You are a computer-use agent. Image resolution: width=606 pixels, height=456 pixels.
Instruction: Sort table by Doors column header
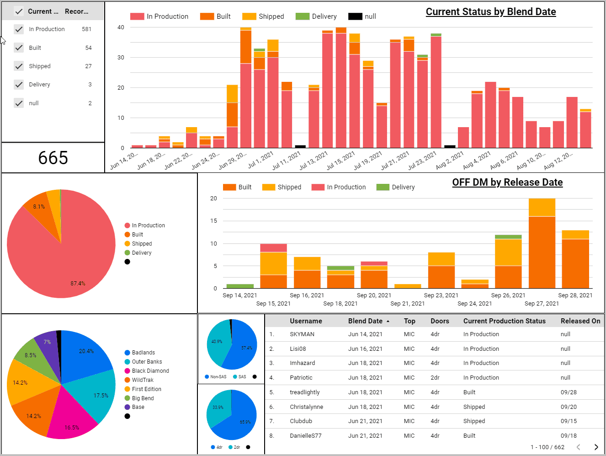pos(440,321)
